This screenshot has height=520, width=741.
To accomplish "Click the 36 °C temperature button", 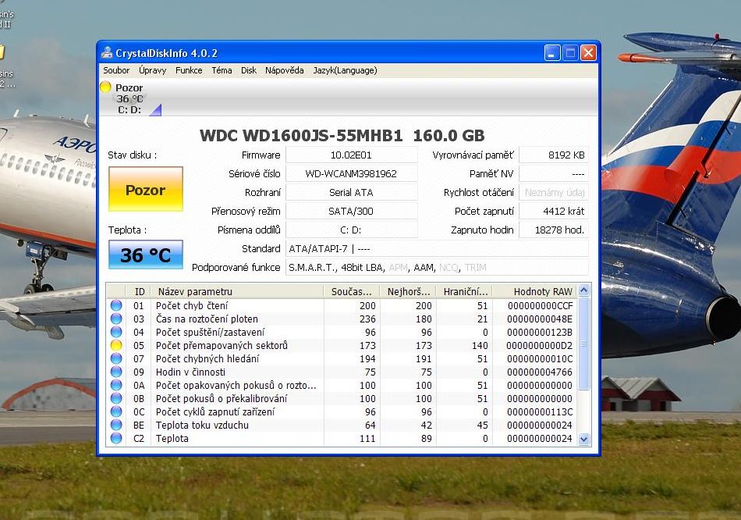I will 146,255.
